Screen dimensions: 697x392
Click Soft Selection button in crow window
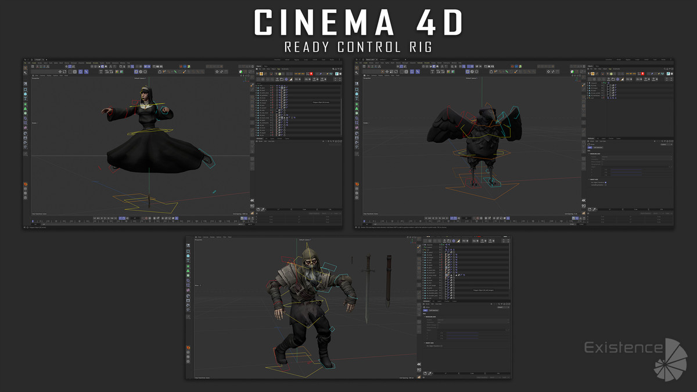pos(598,148)
